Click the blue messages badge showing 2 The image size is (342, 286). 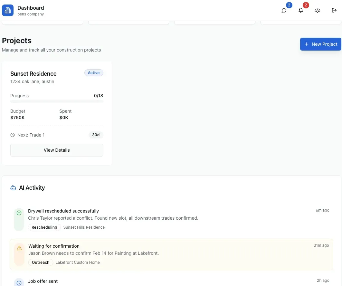pyautogui.click(x=289, y=5)
